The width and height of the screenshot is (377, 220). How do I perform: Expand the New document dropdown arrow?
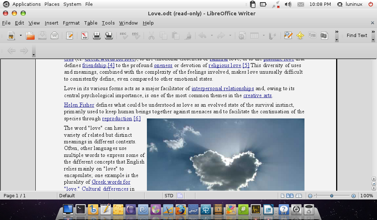(21, 36)
